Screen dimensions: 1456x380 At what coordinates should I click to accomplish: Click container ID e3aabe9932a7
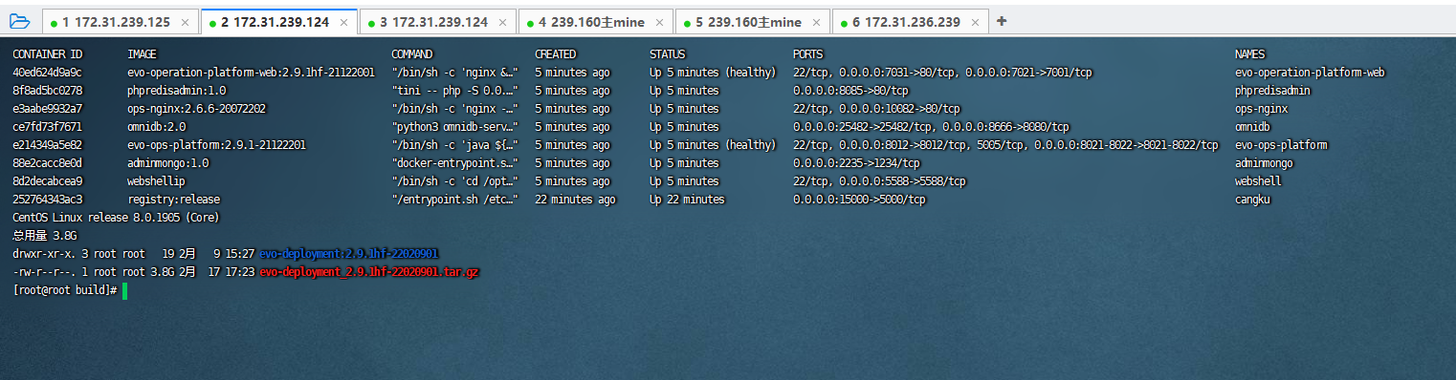pos(48,109)
